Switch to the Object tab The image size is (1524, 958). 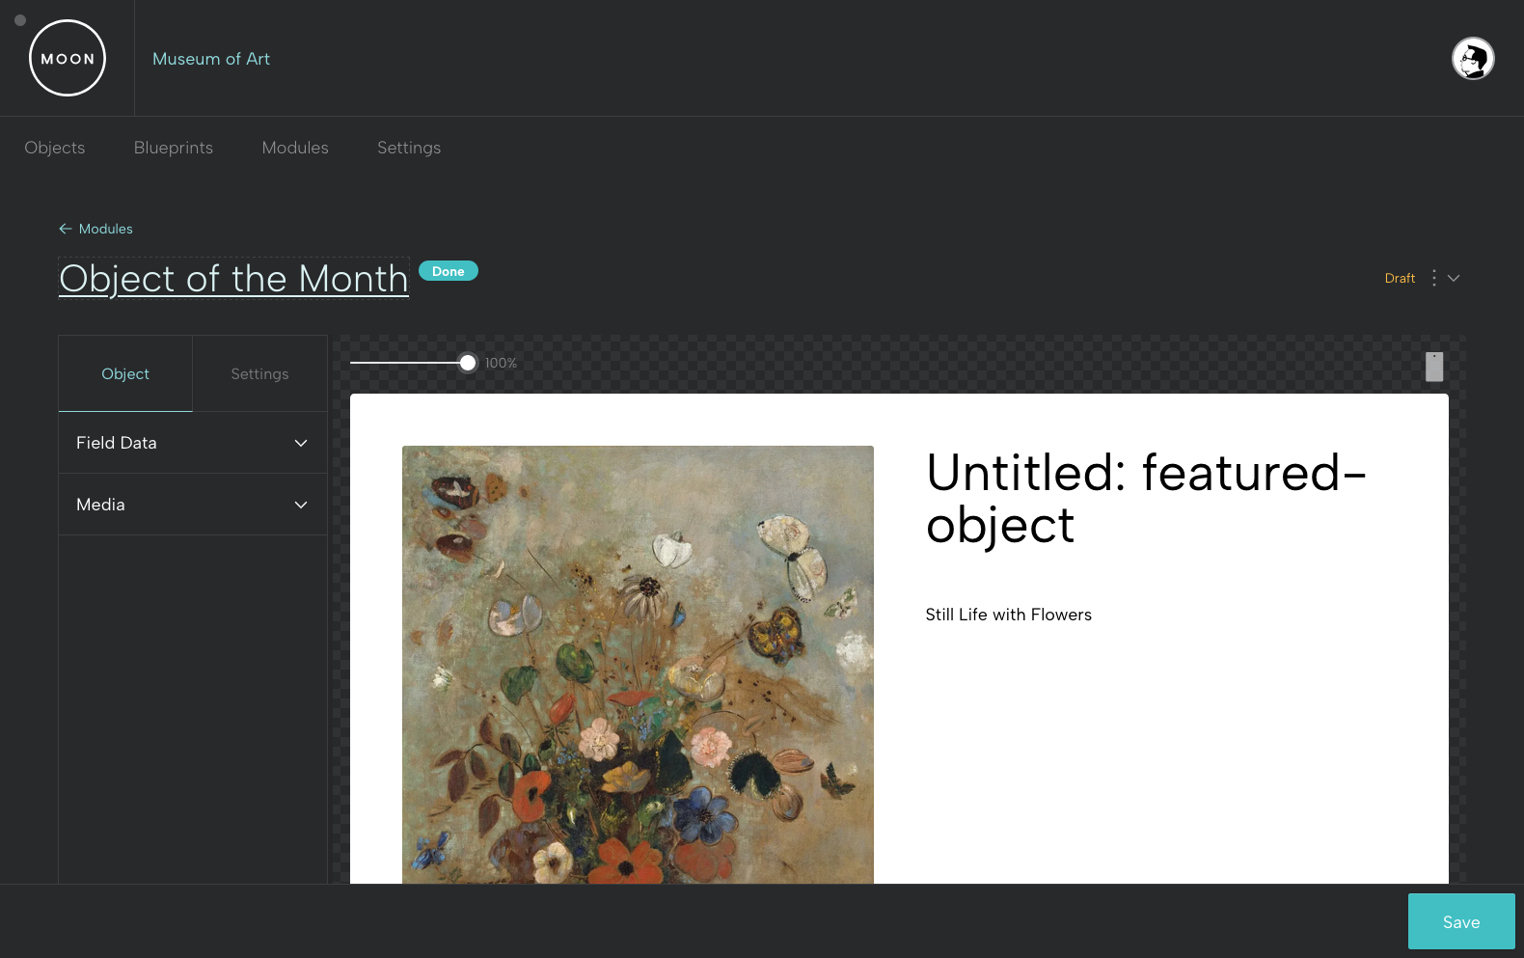point(125,373)
